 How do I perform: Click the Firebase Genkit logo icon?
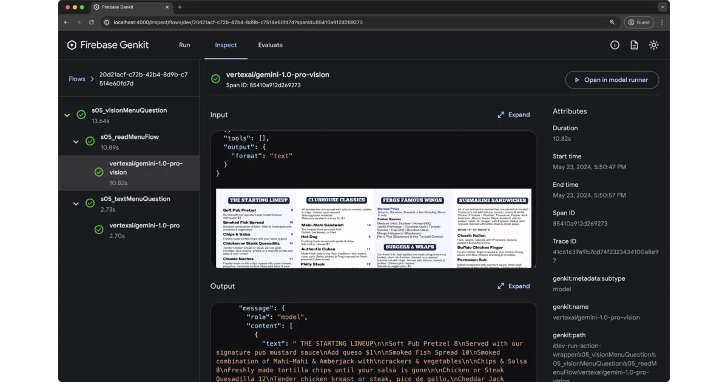click(72, 45)
